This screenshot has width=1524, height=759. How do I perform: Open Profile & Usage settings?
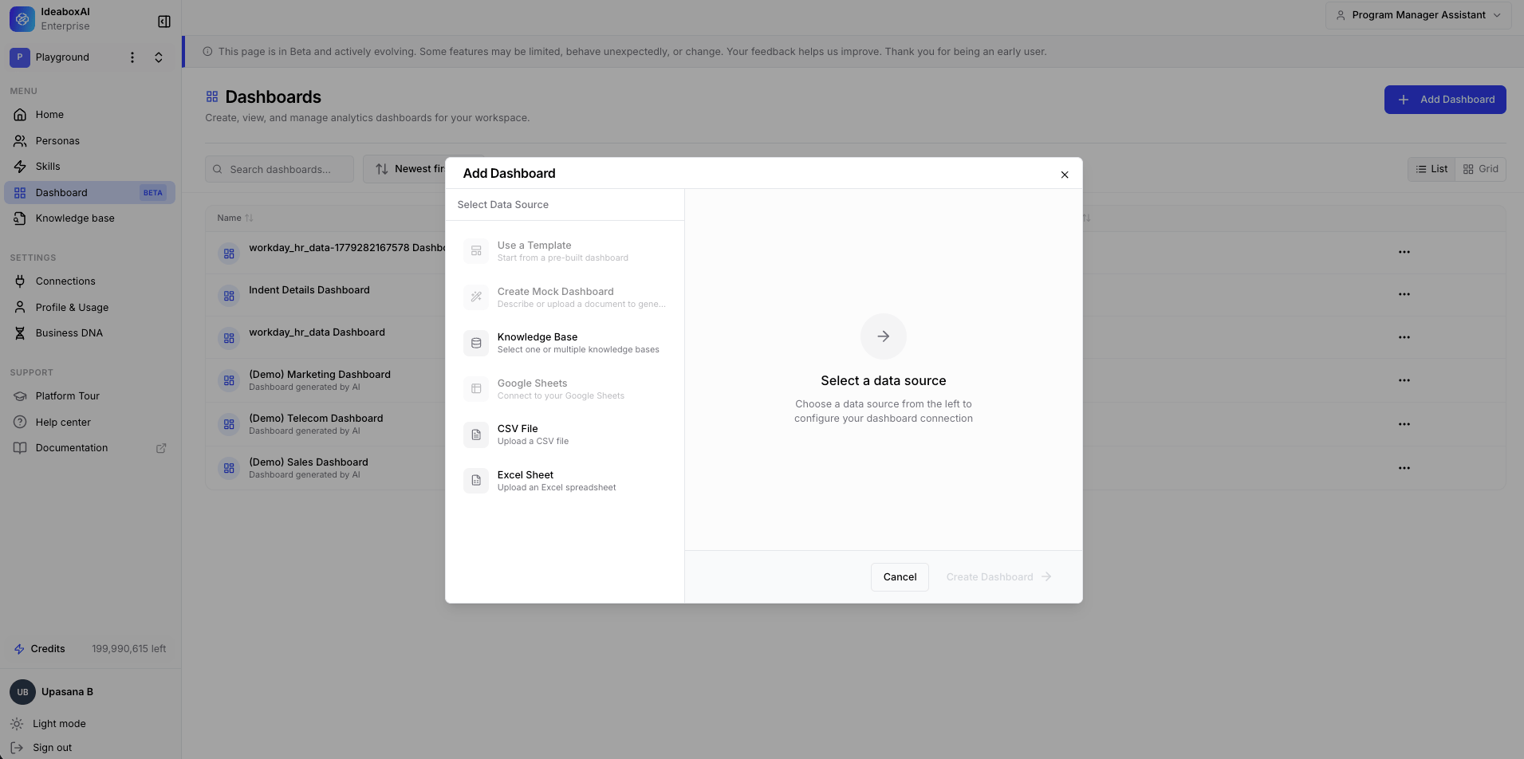89,308
